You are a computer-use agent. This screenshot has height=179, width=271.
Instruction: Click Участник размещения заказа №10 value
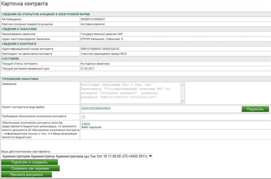tap(104, 54)
